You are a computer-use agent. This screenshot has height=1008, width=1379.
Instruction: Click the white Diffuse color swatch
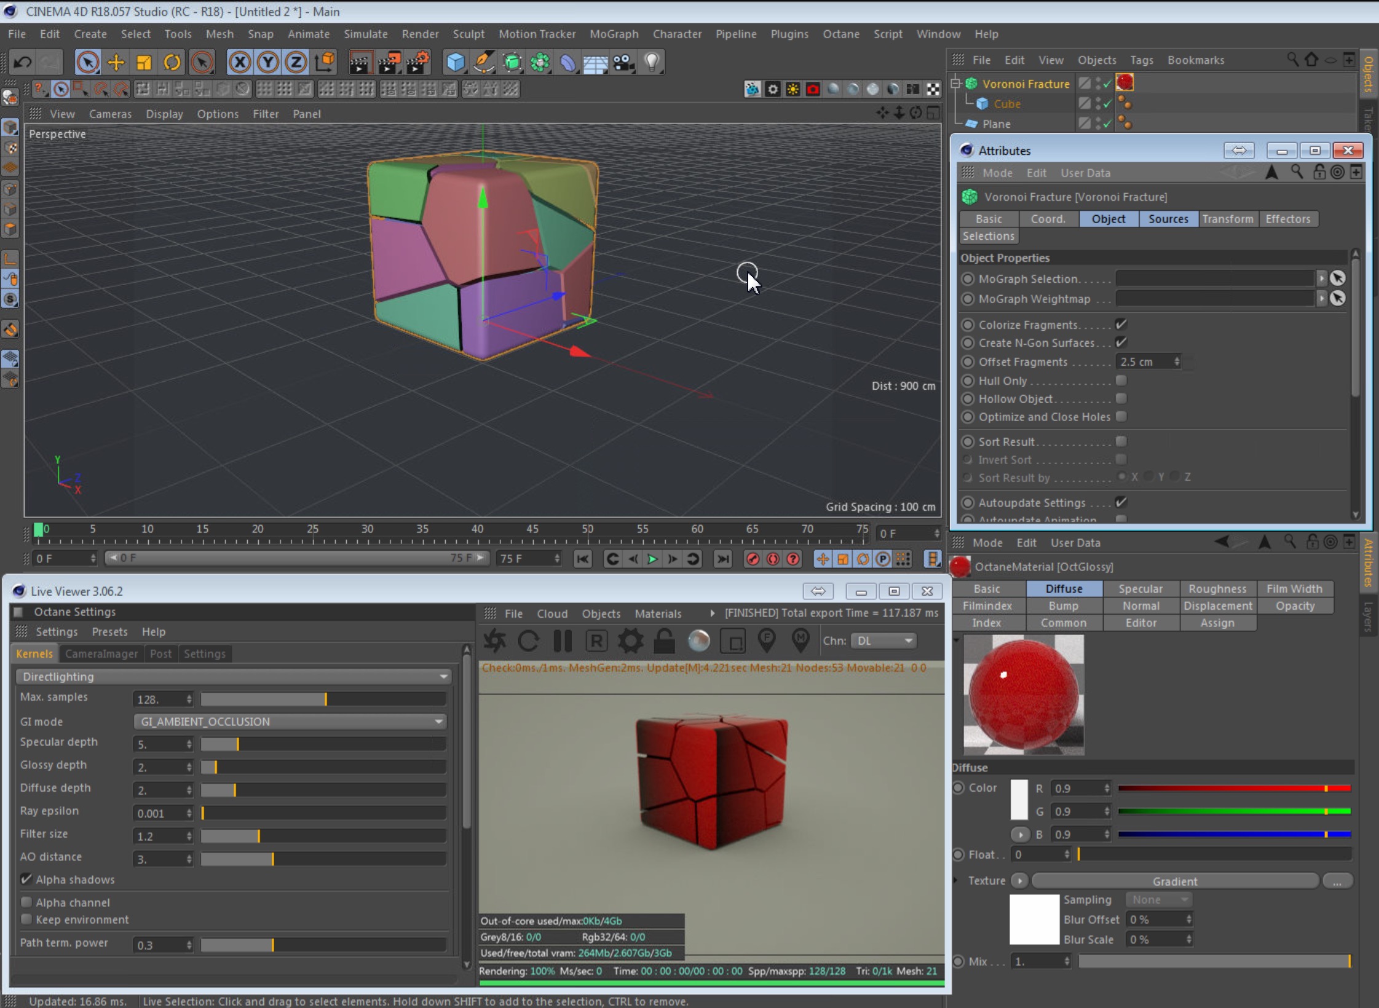click(1019, 800)
